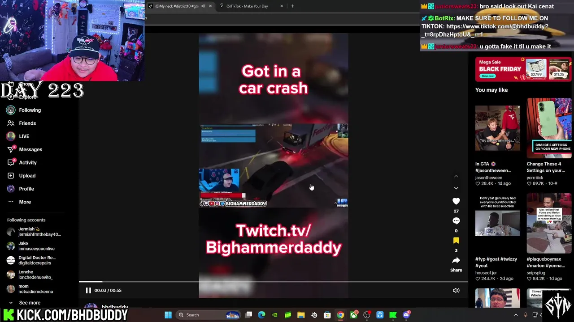Open Task View on the taskbar
This screenshot has width=574, height=322.
click(249, 315)
